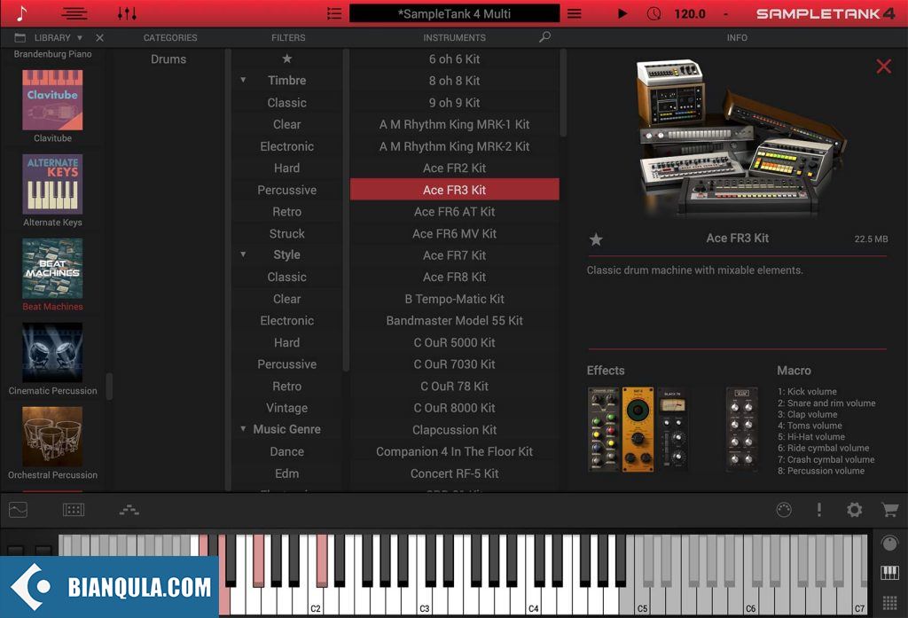Viewport: 908px width, 618px height.
Task: Clear the library selection with the X
Action: [99, 37]
